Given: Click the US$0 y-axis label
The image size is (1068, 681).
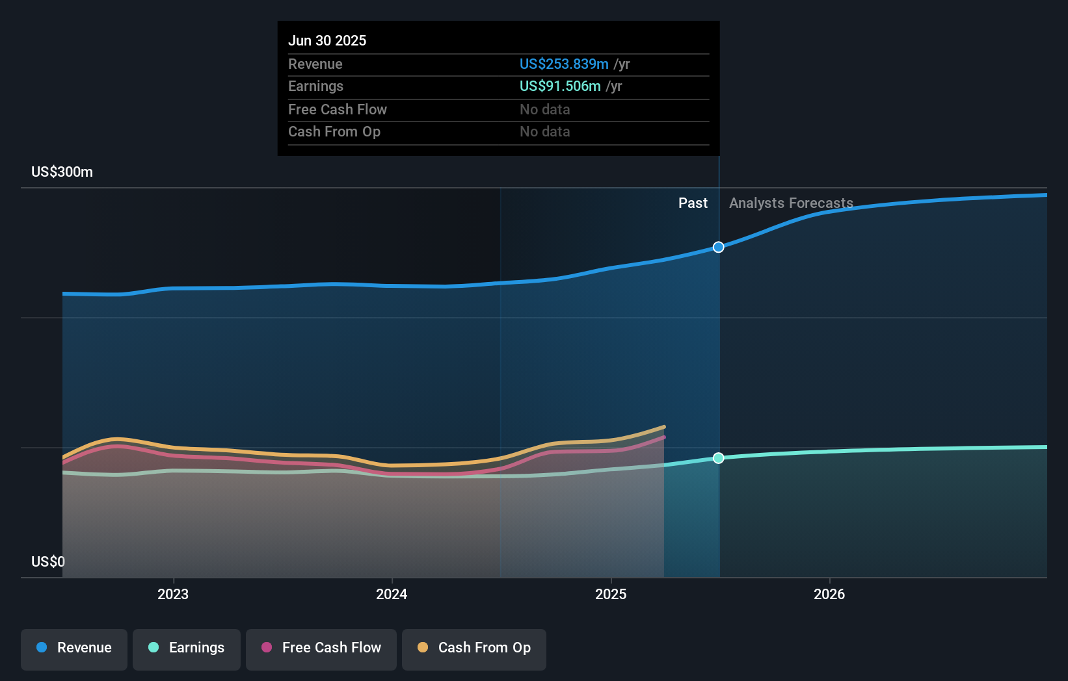Looking at the screenshot, I should 48,561.
